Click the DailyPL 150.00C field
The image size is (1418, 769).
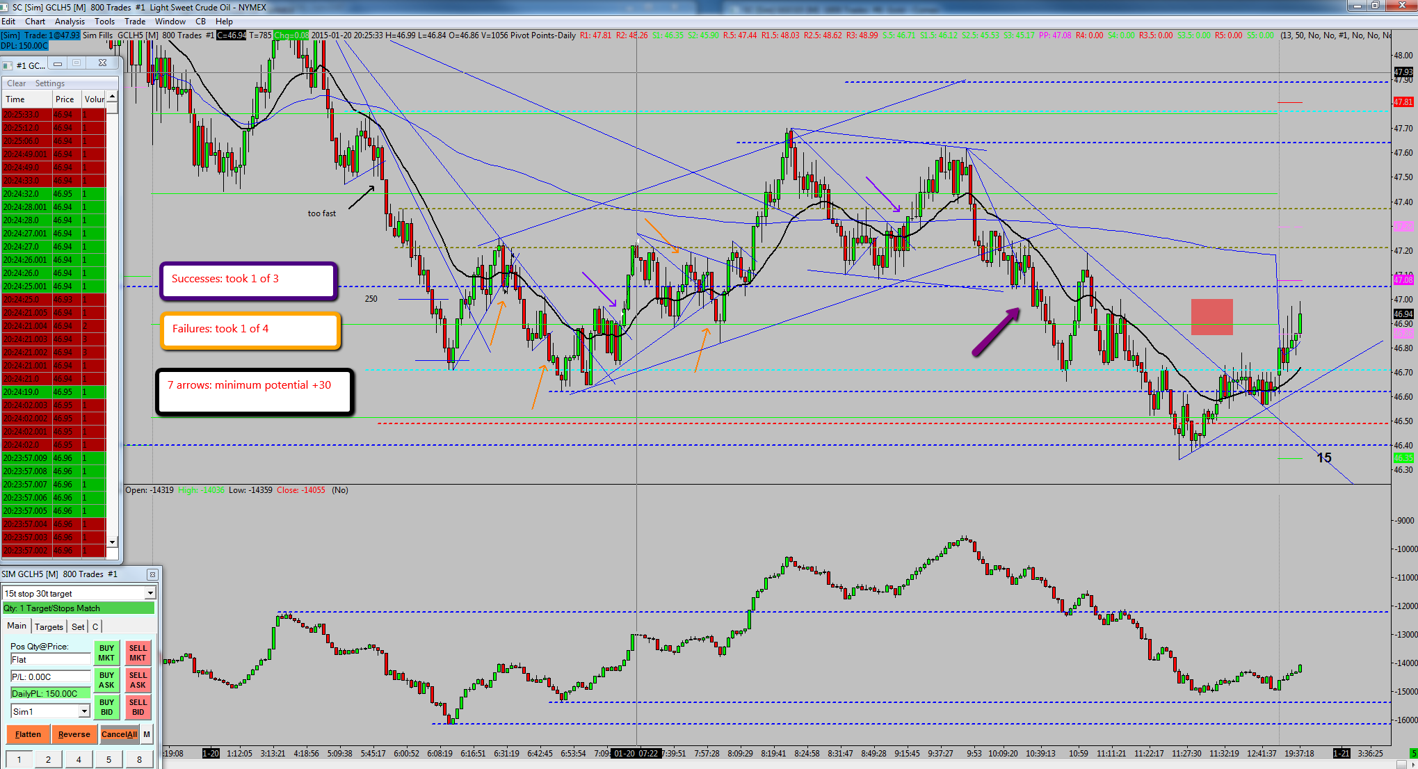point(50,694)
